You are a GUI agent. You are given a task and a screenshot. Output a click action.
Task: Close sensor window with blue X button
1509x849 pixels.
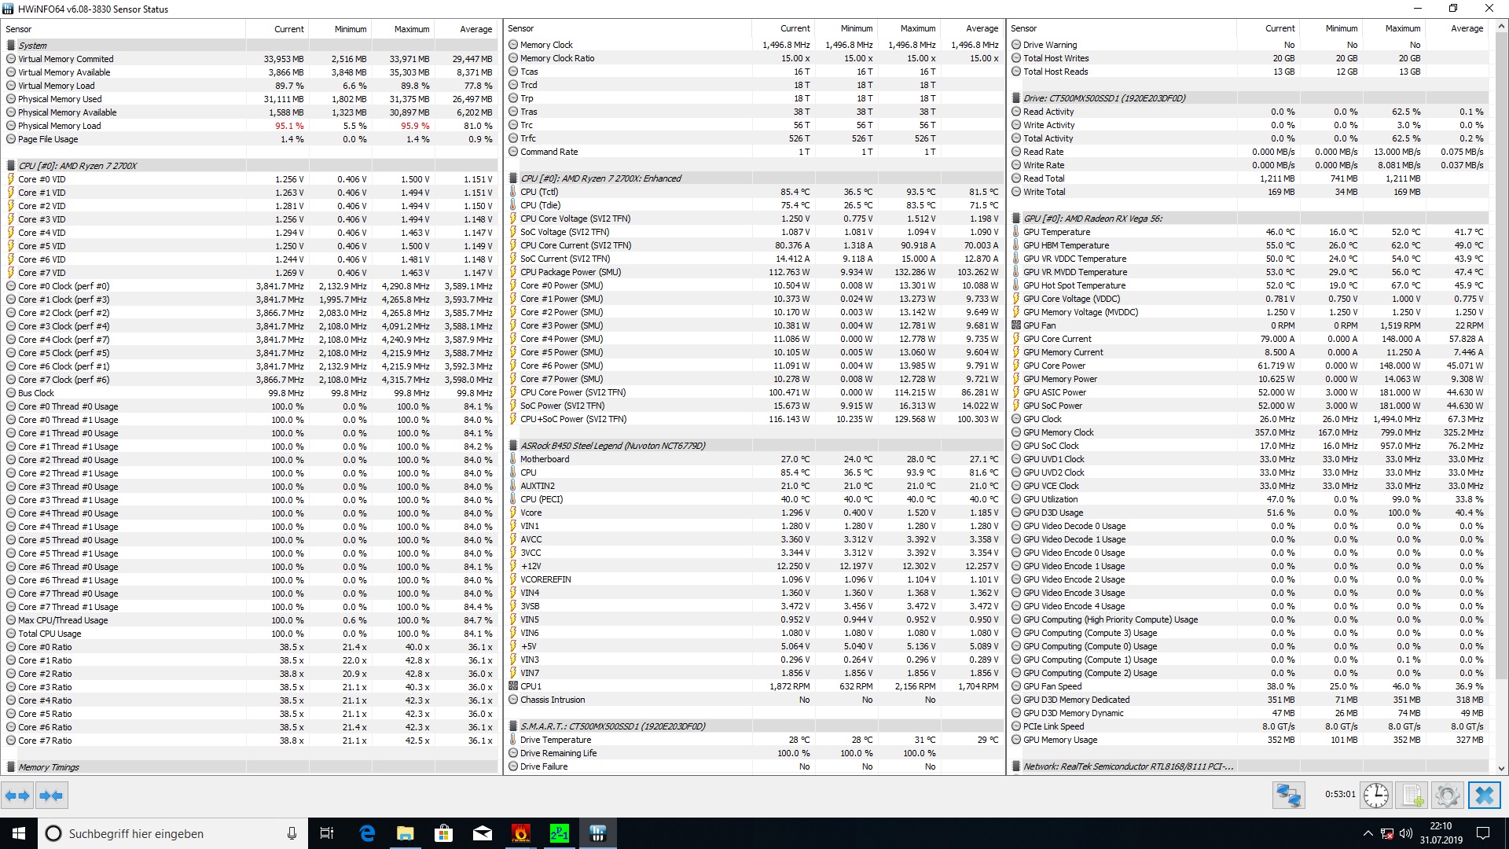point(1484,796)
